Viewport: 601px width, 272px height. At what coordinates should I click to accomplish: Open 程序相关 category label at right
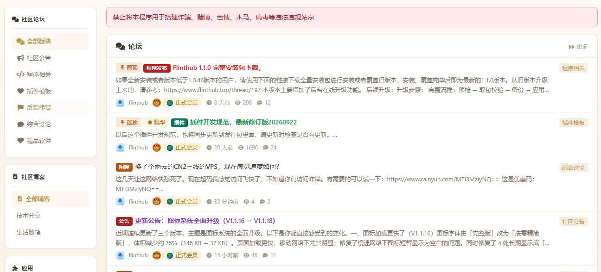(574, 68)
